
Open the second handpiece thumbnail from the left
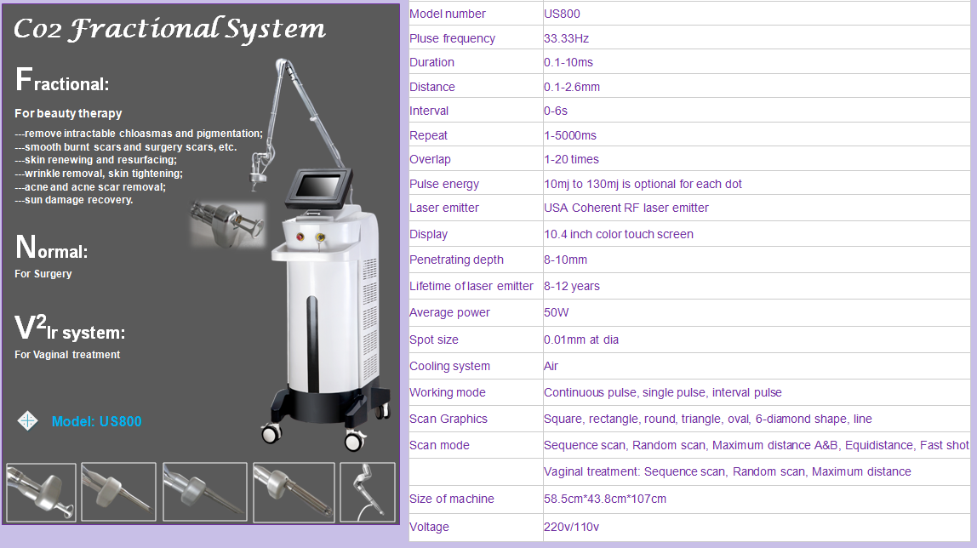118,492
